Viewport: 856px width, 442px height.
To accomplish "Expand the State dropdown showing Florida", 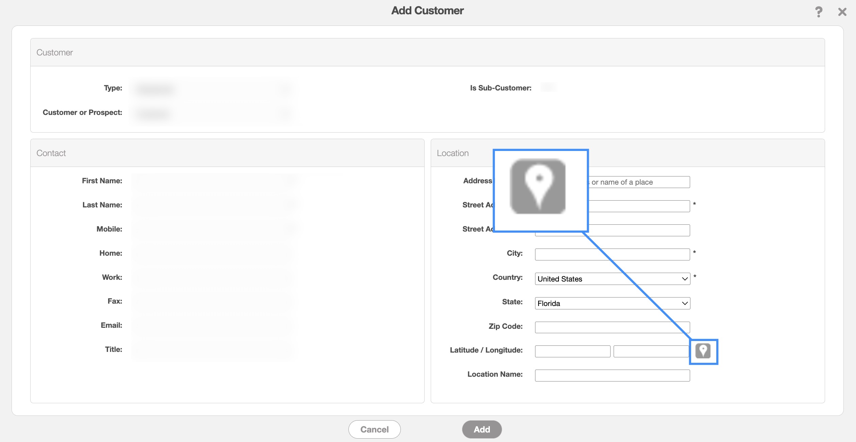I will [612, 303].
